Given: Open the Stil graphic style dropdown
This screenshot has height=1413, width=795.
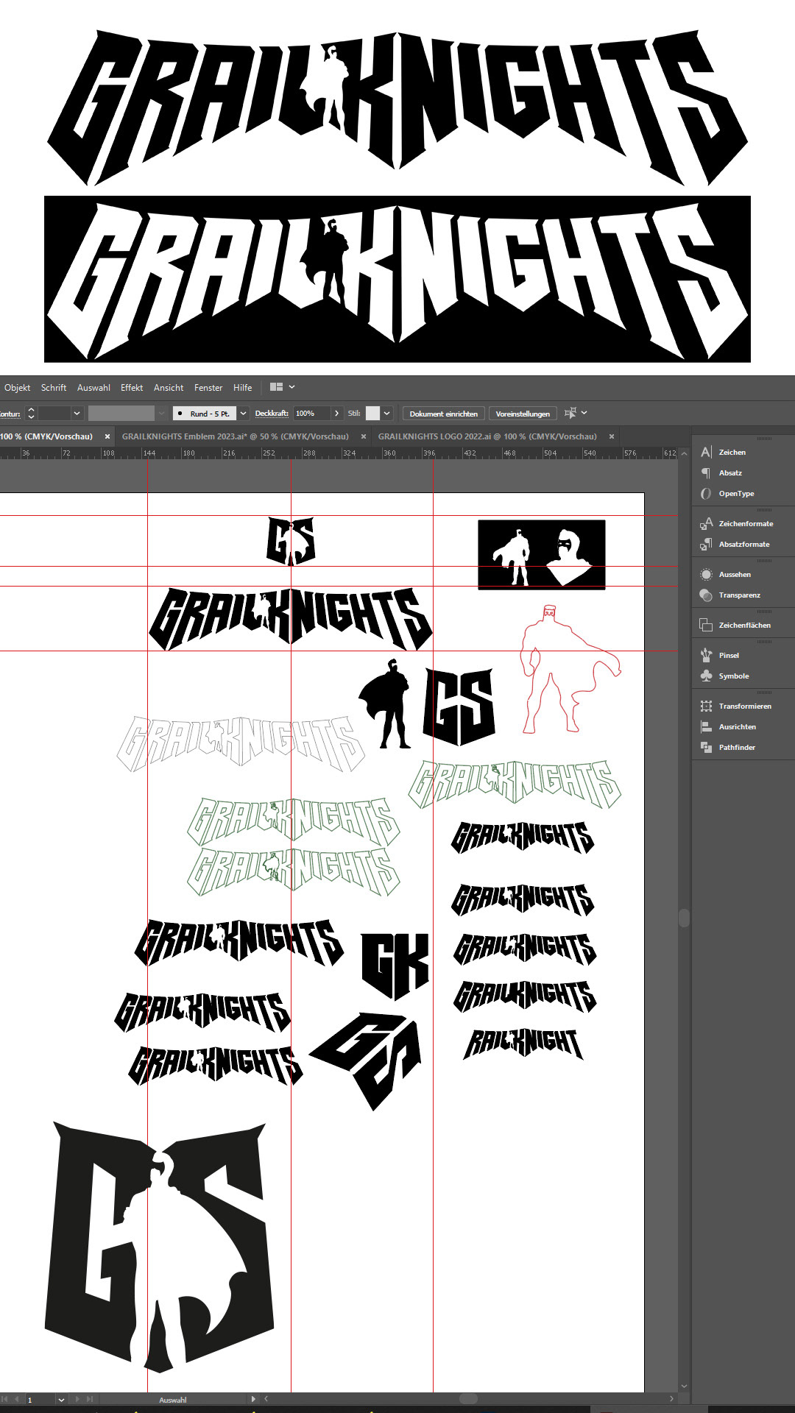Looking at the screenshot, I should point(386,414).
